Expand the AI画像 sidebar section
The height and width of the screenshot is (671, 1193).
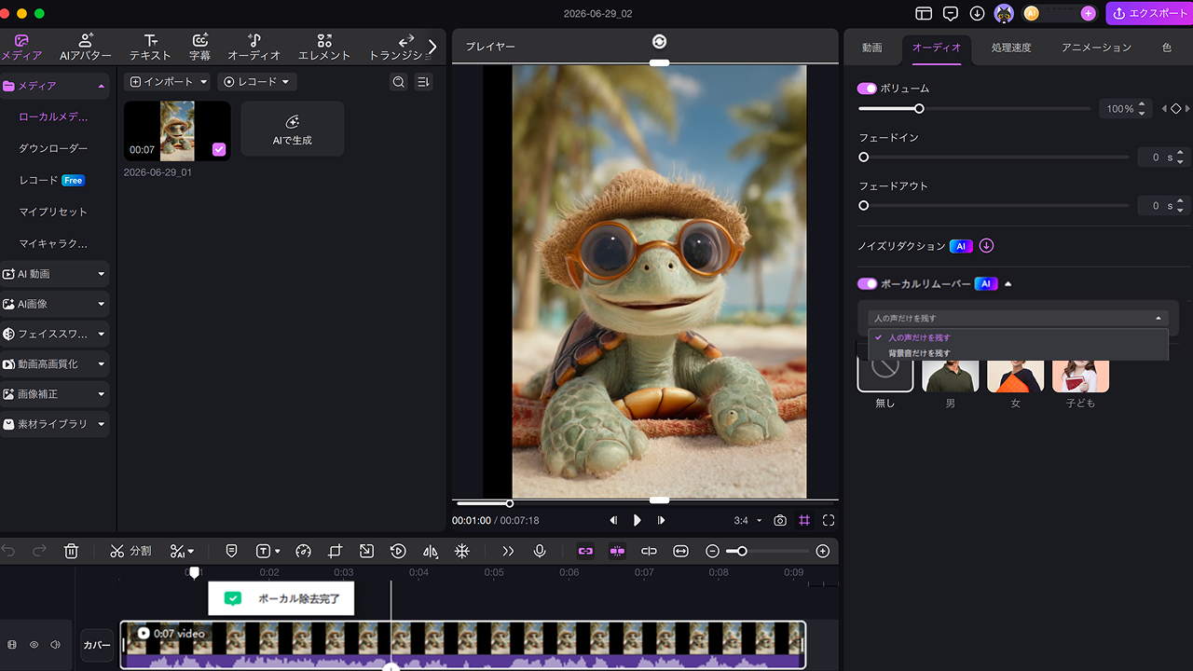[55, 304]
